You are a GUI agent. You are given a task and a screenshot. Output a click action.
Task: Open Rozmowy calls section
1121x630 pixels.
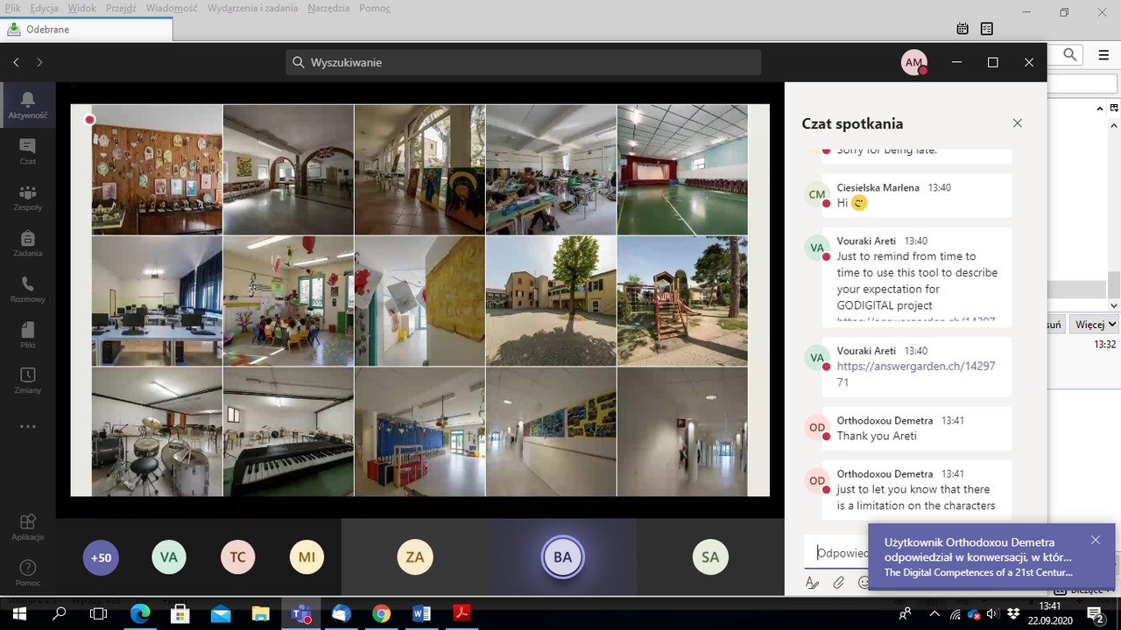coord(28,288)
